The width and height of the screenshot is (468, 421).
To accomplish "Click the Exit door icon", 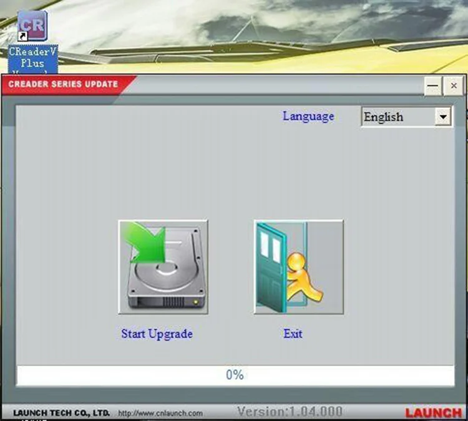I will (299, 267).
